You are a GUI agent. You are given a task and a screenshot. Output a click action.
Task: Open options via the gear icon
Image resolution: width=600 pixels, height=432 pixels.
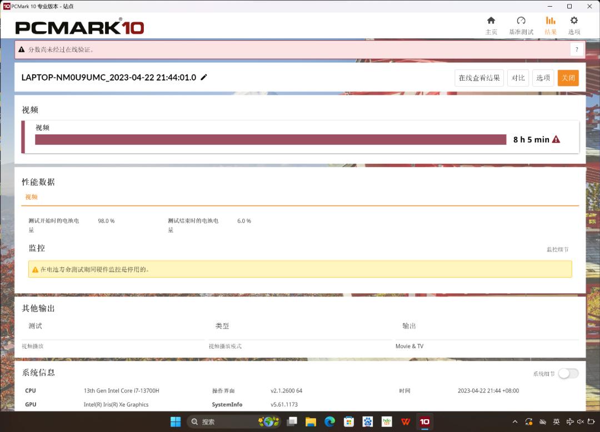573,25
